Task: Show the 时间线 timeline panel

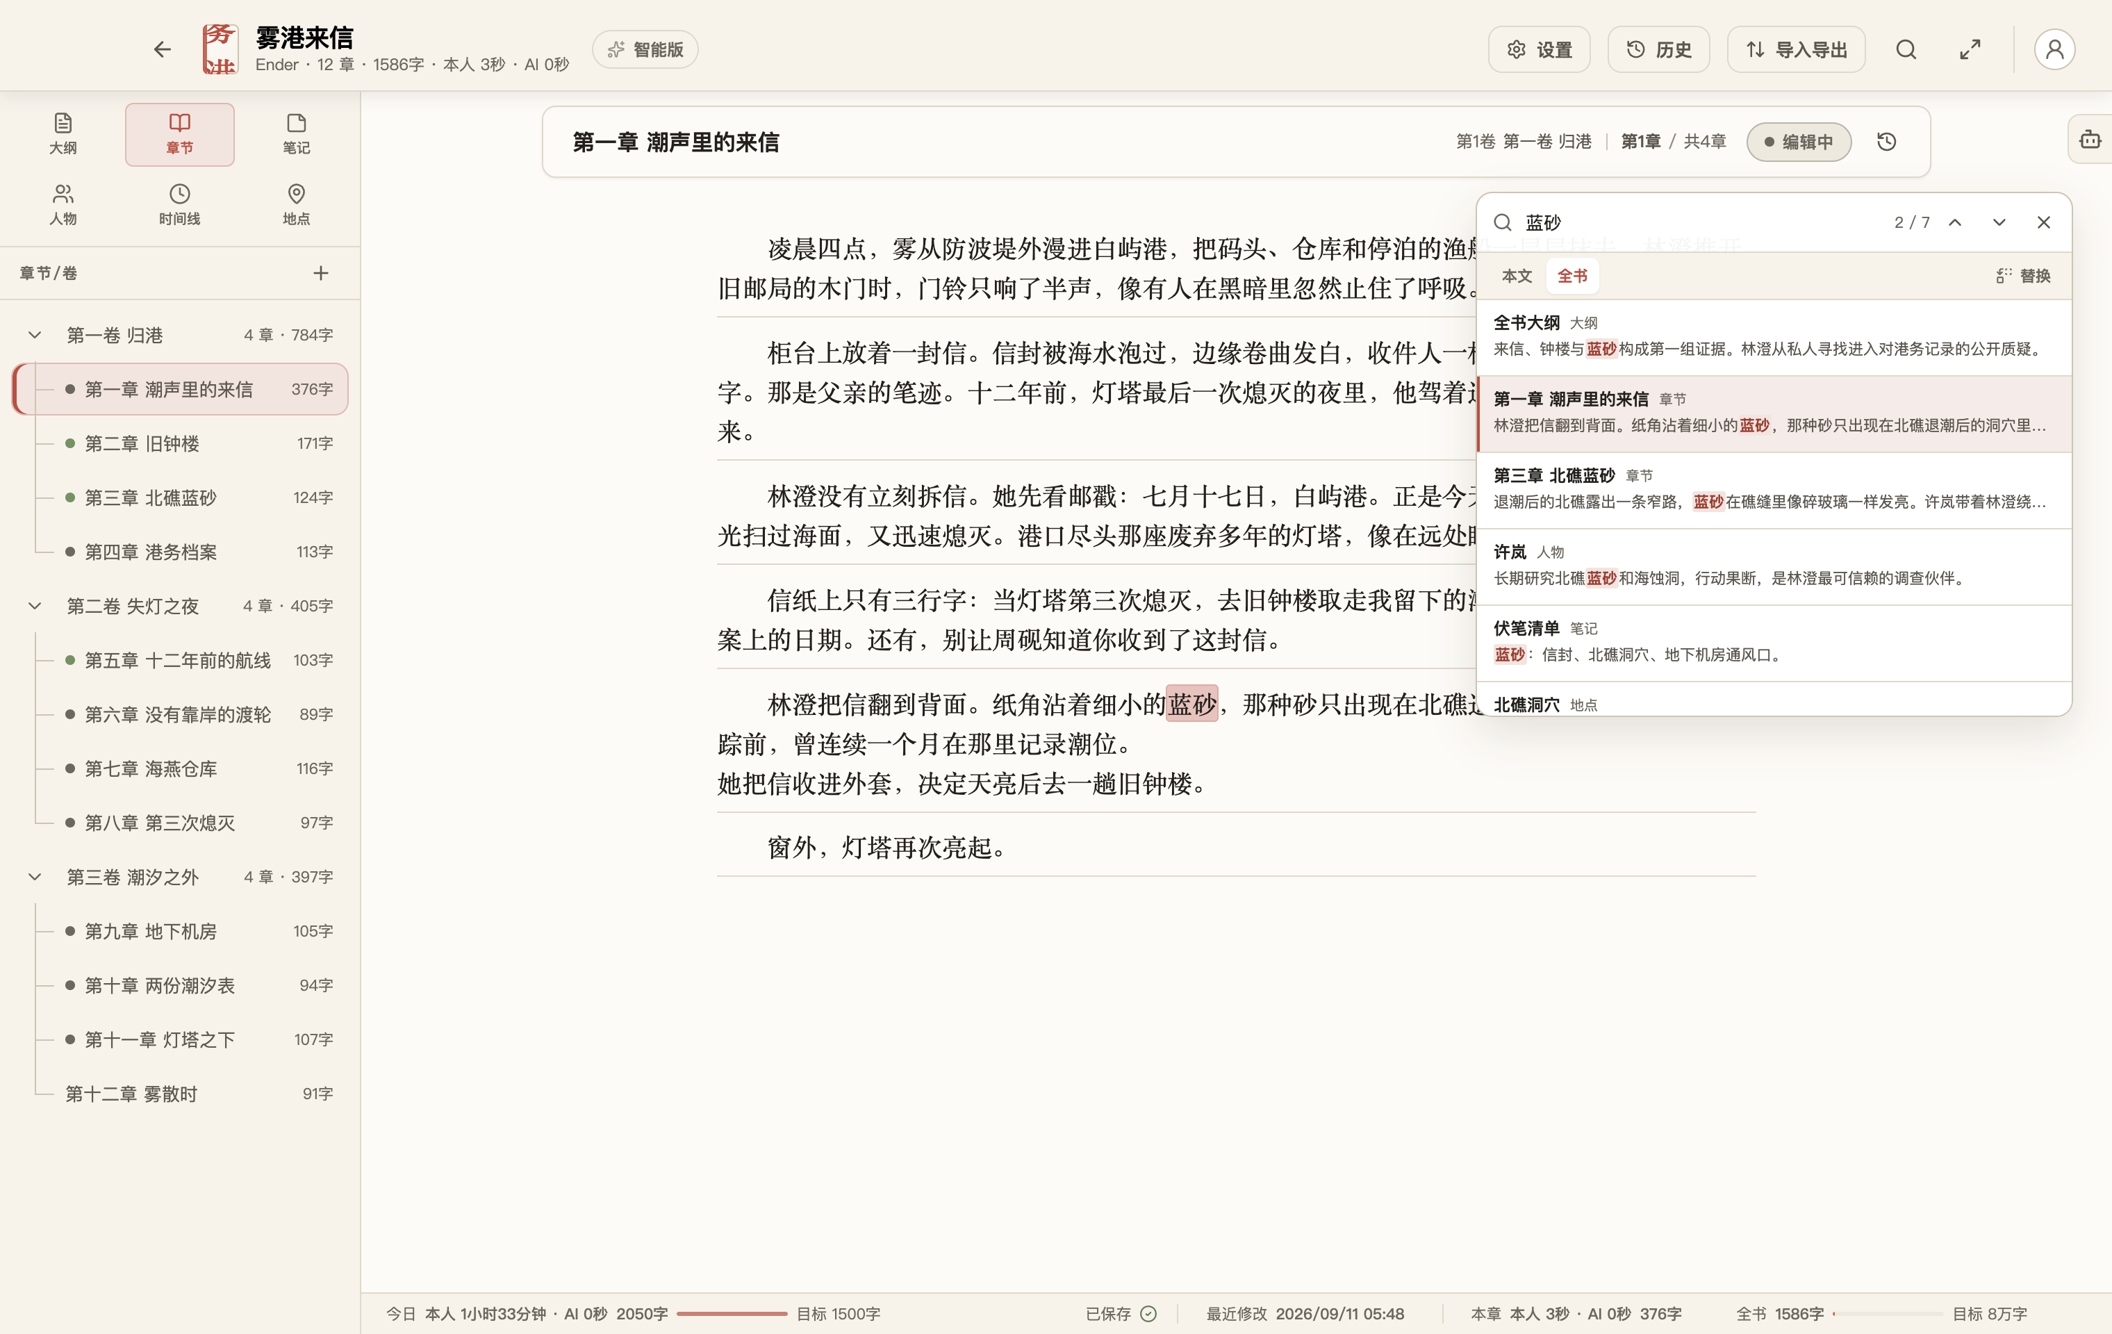Action: pos(179,205)
